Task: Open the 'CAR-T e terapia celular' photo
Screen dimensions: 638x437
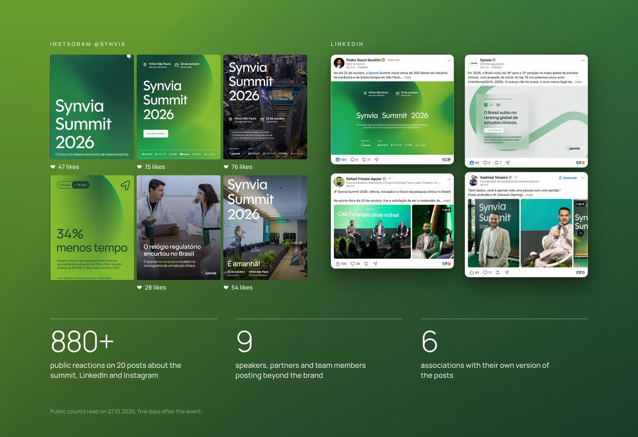Action: pyautogui.click(x=372, y=232)
